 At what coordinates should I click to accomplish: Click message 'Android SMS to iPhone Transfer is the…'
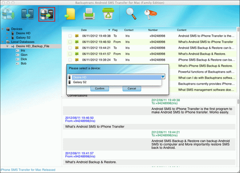[206, 36]
